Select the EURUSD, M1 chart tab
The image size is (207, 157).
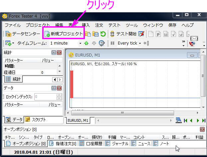pyautogui.click(x=78, y=120)
